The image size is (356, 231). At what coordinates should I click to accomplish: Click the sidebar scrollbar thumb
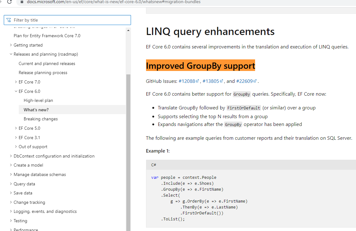coord(128,153)
